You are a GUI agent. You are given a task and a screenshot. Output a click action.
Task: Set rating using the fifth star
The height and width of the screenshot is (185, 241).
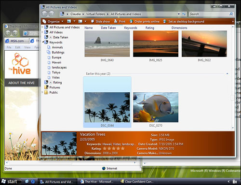tap(123, 148)
